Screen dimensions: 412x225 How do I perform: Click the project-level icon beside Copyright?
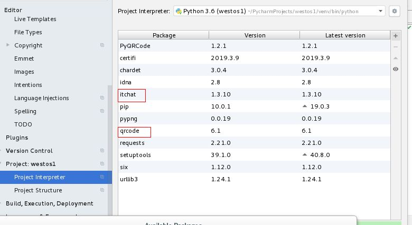click(x=102, y=46)
